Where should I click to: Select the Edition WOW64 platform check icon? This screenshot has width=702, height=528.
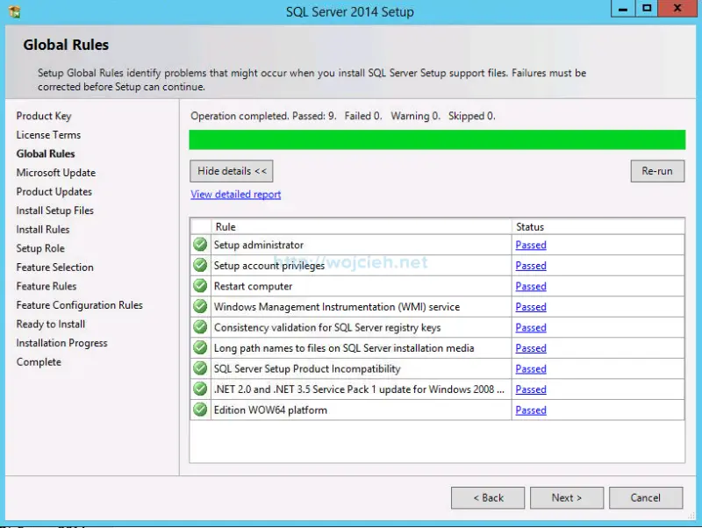(199, 410)
